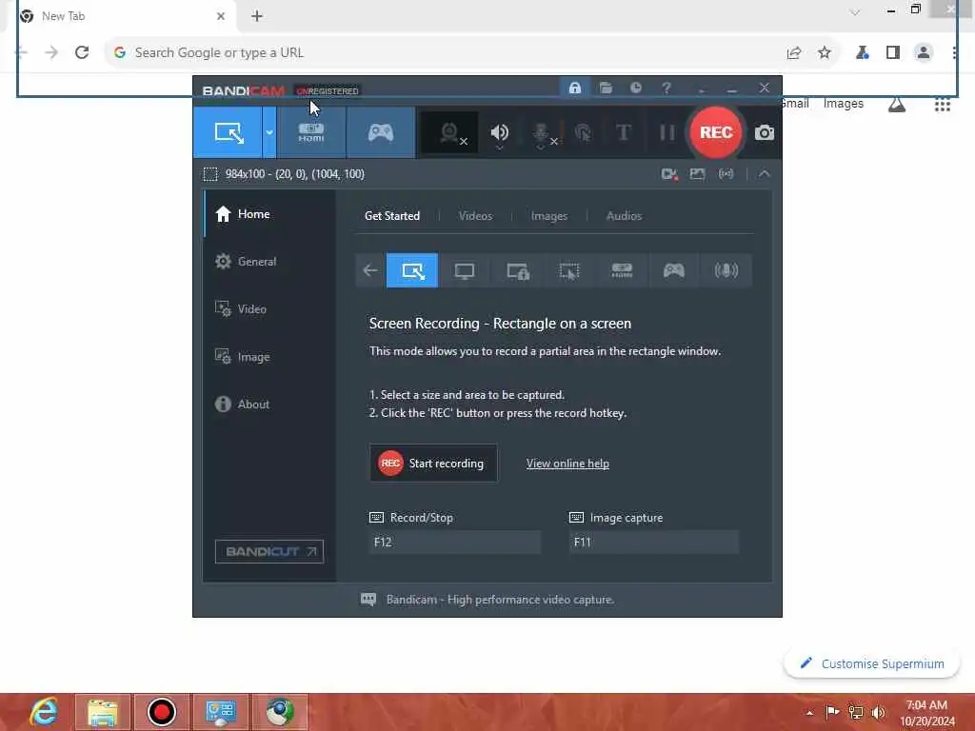Viewport: 975px width, 731px height.
Task: Select HDMI device recording mode in the top toolbar
Action: pos(311,132)
